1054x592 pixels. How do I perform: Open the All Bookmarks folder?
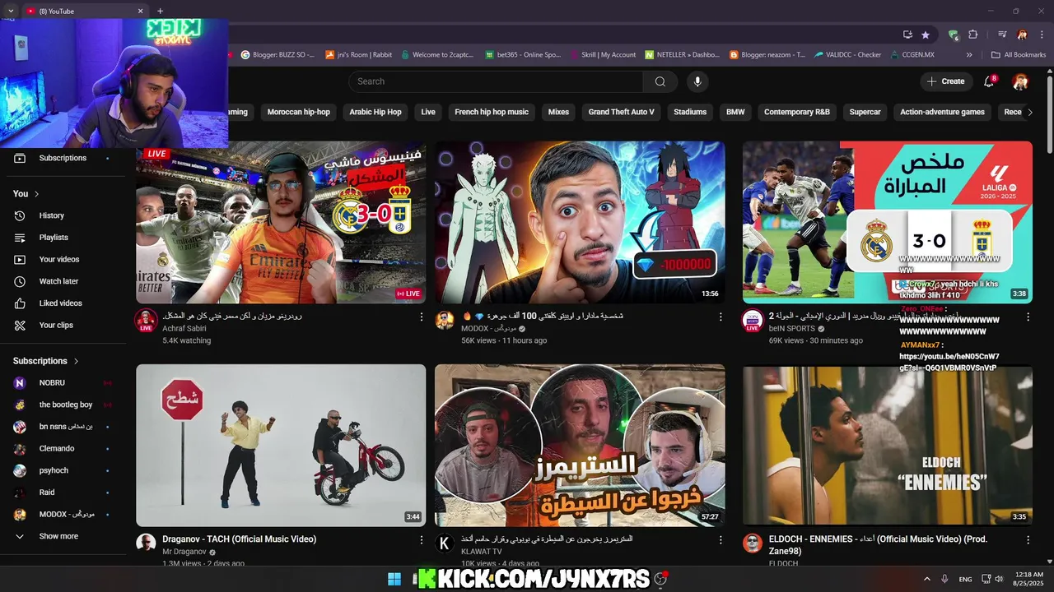point(1019,55)
